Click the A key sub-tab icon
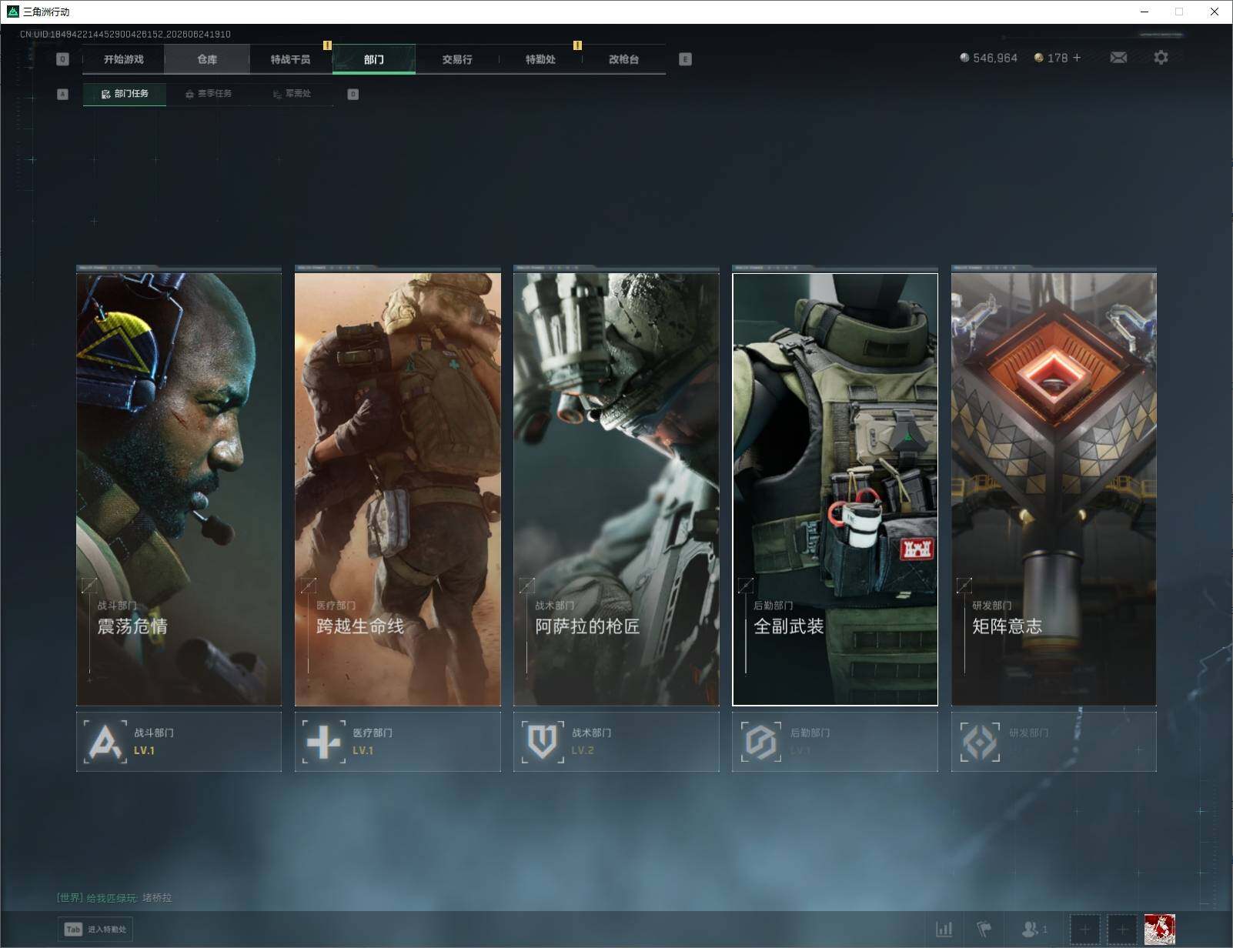Screen dimensions: 1233x948 tap(63, 94)
